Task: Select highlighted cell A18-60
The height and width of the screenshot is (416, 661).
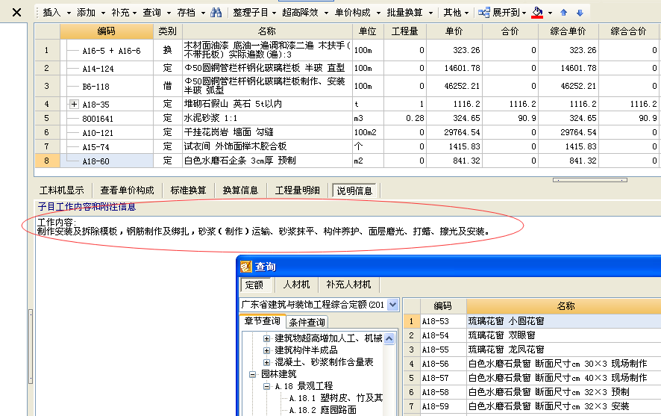Action: [107, 161]
